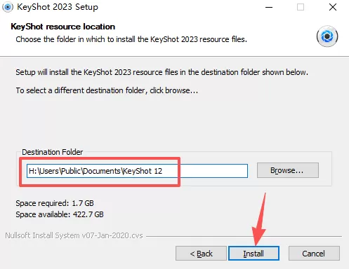Click the Nullsoft Install System version label
Viewport: 349px width, 269px height.
click(74, 235)
